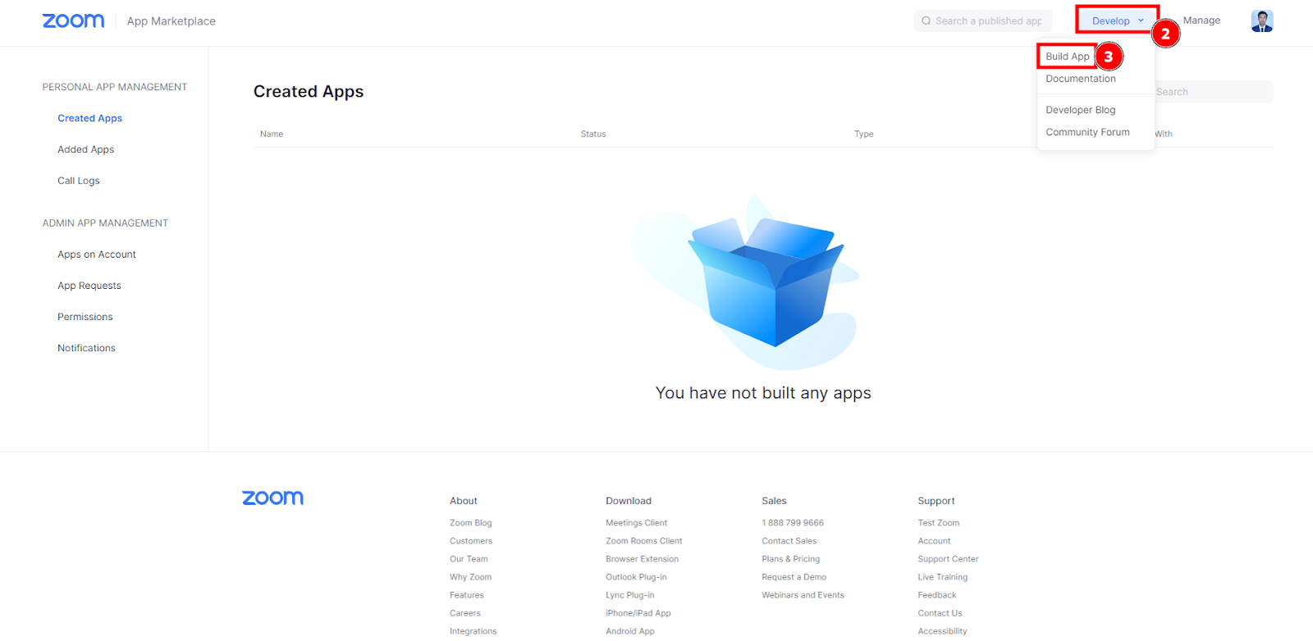Click the search magnifier icon
The height and width of the screenshot is (641, 1313).
[926, 21]
